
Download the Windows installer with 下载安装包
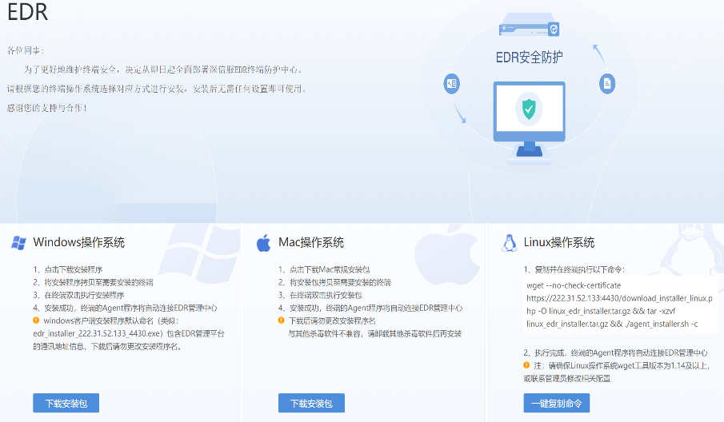(x=66, y=403)
